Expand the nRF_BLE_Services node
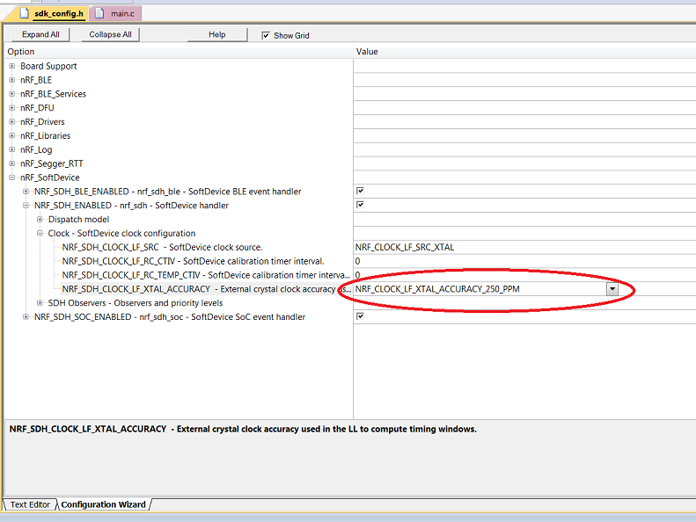The width and height of the screenshot is (696, 522). (x=12, y=94)
